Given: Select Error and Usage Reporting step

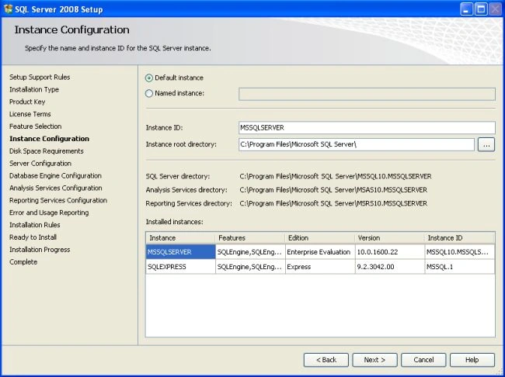Looking at the screenshot, I should pos(49,213).
